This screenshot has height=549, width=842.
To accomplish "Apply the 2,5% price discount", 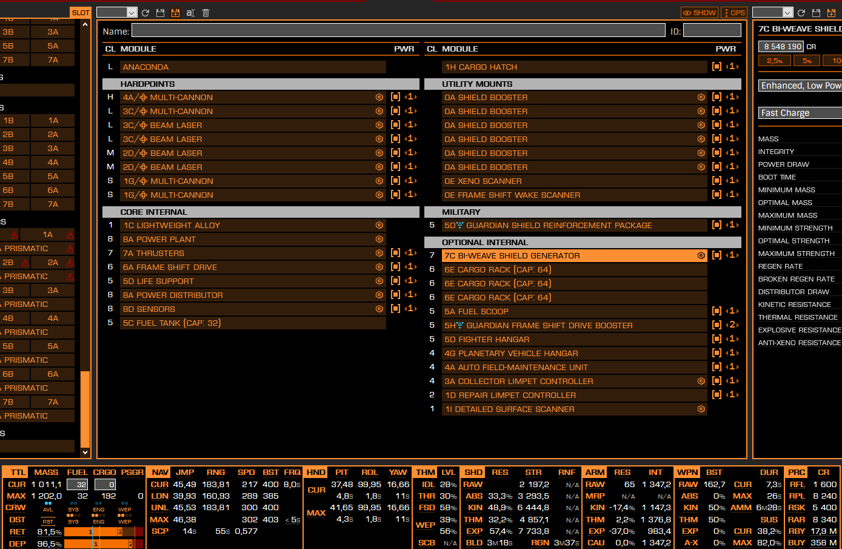I will tap(774, 61).
